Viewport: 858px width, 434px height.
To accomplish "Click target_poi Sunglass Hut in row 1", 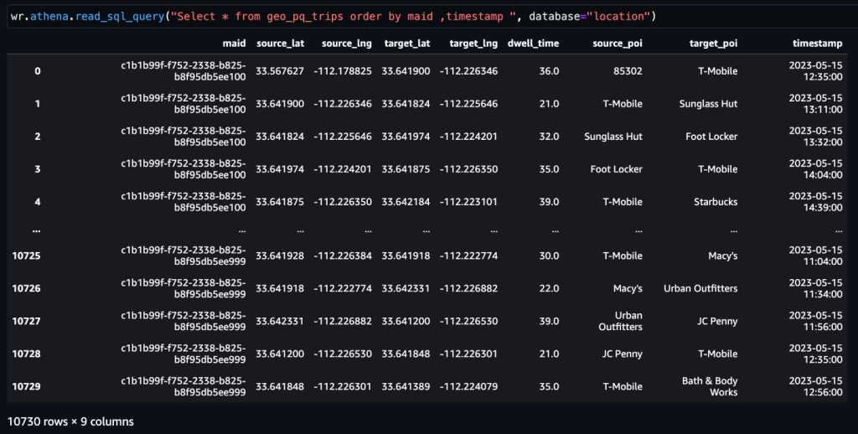I will [708, 103].
